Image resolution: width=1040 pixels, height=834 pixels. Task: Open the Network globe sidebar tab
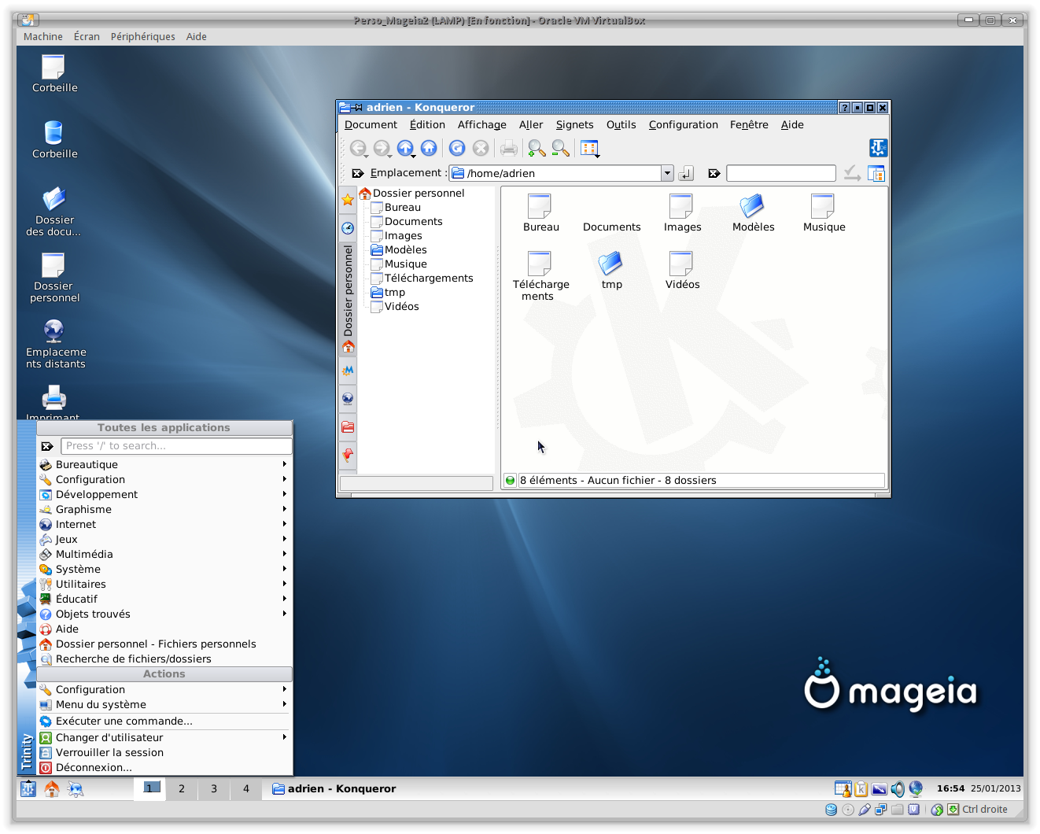(348, 399)
